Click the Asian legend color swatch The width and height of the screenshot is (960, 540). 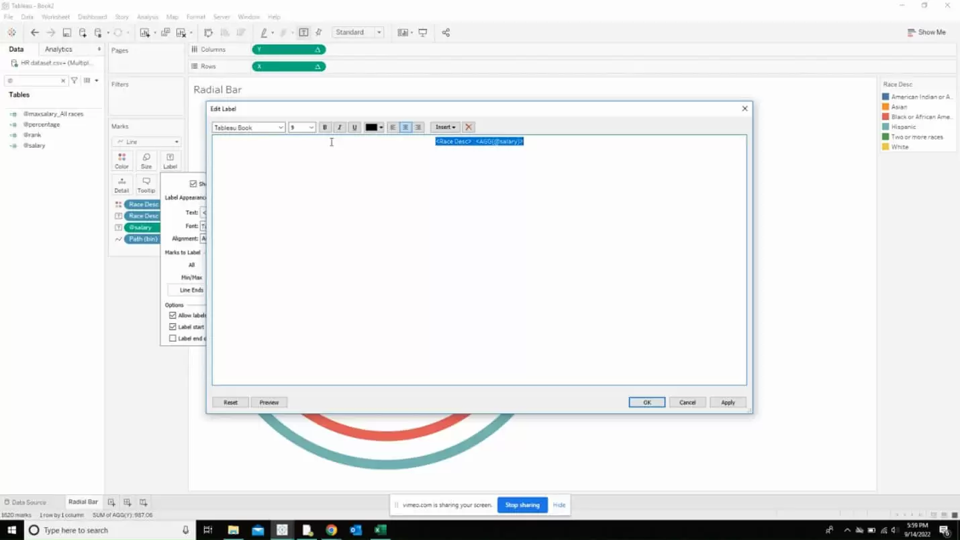885,107
